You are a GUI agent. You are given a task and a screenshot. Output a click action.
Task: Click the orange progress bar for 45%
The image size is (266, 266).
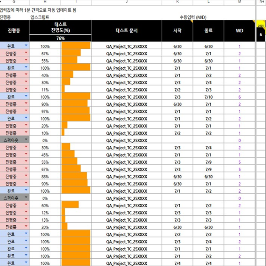coord(68,155)
